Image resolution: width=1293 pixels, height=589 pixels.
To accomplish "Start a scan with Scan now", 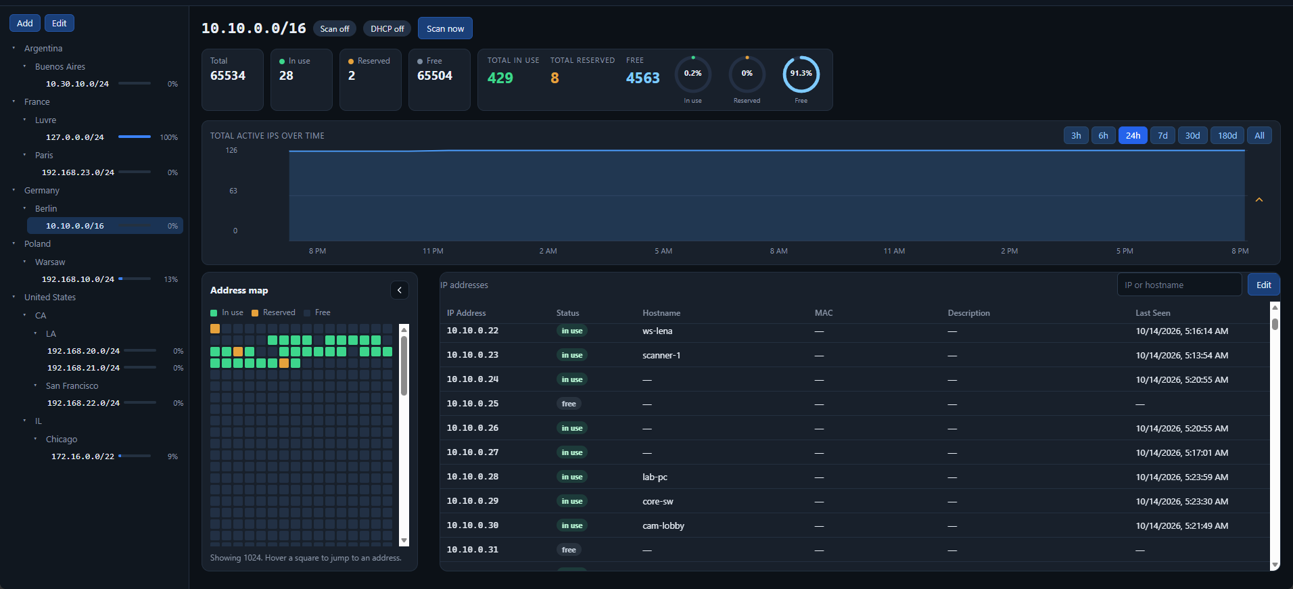I will 445,28.
